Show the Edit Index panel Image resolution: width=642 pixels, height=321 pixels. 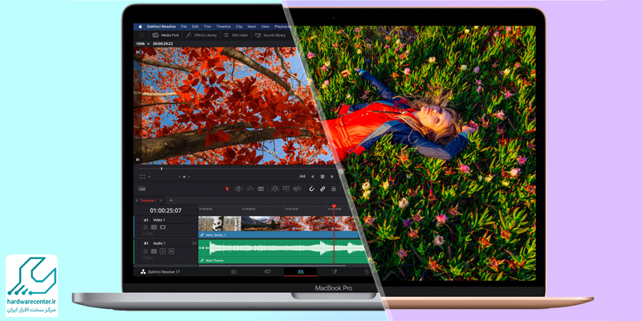tap(235, 35)
